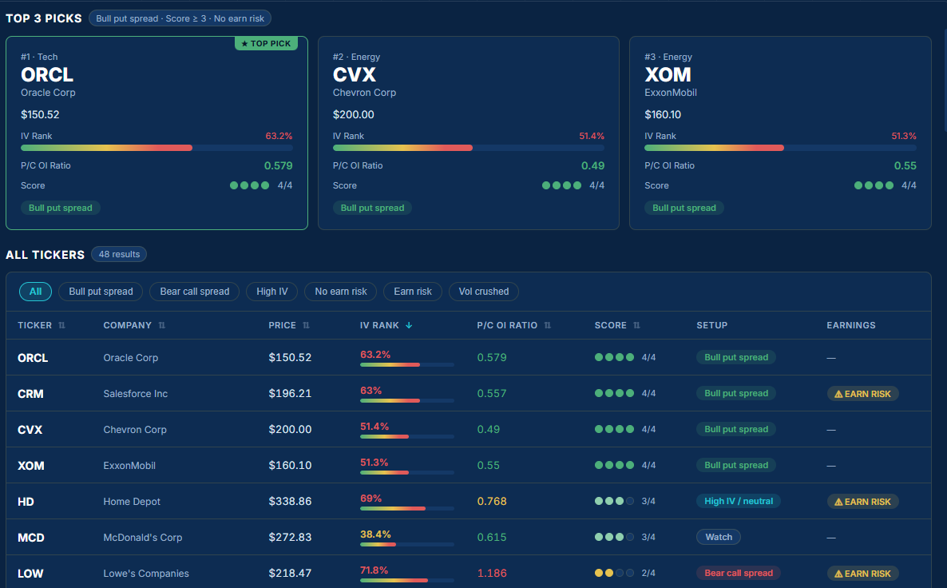Click Lowe's Companies company name
The height and width of the screenshot is (588, 947).
coord(146,574)
